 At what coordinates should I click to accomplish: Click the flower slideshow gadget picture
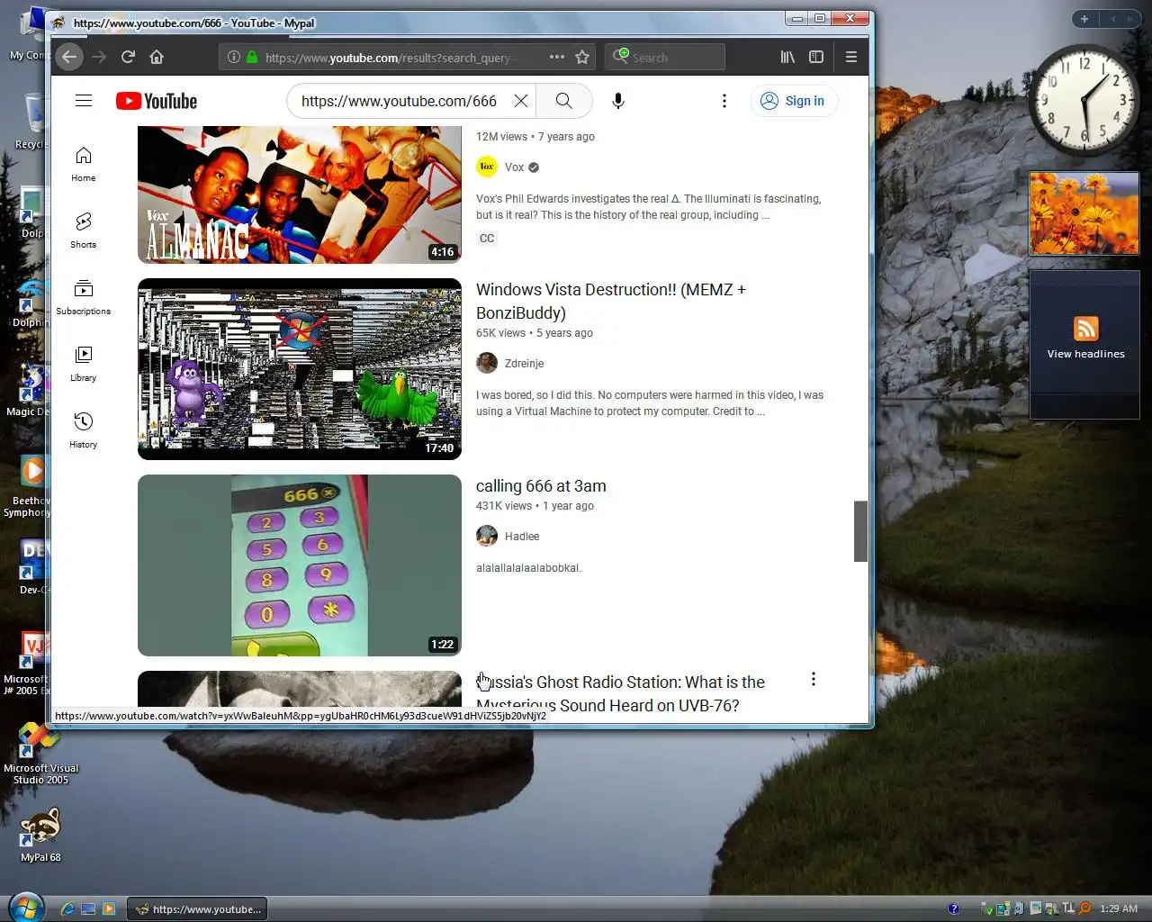(x=1084, y=213)
